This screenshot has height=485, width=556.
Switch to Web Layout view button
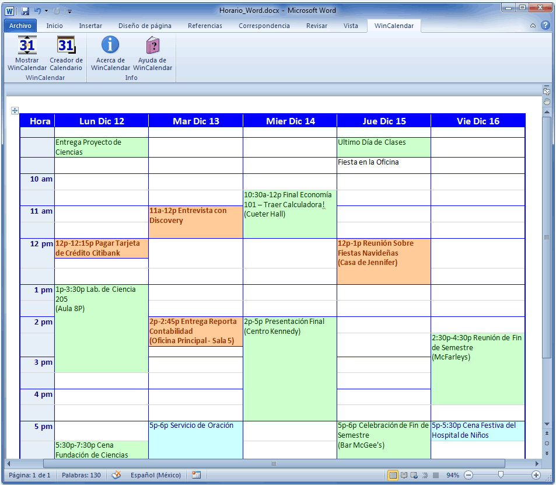tap(414, 475)
